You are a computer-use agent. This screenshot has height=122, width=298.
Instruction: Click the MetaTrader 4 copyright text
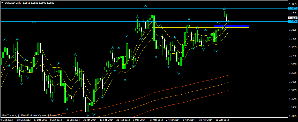coord(33,115)
